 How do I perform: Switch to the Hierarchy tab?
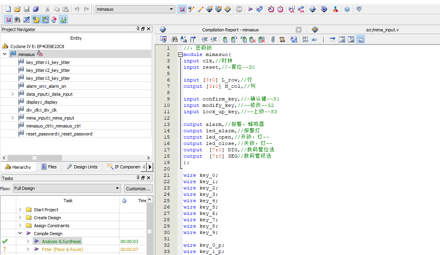click(18, 167)
